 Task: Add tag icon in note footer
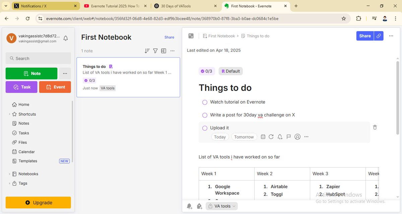pyautogui.click(x=199, y=206)
